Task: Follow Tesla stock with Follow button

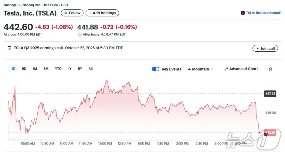Action: [x=72, y=13]
